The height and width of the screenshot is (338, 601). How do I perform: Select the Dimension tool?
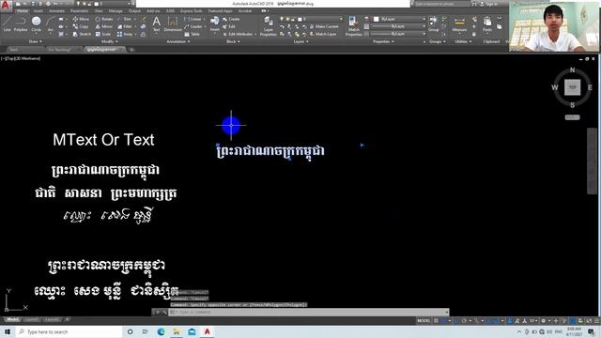pos(173,23)
